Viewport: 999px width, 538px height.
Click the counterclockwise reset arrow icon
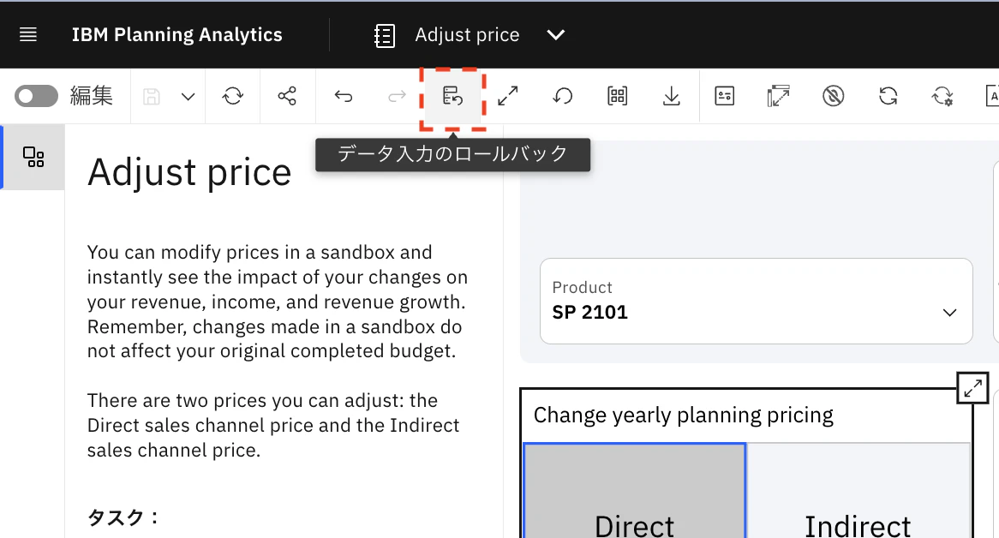(x=563, y=96)
